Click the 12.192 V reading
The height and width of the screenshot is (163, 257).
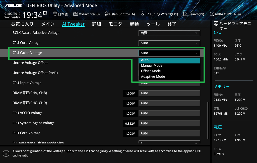(220, 140)
